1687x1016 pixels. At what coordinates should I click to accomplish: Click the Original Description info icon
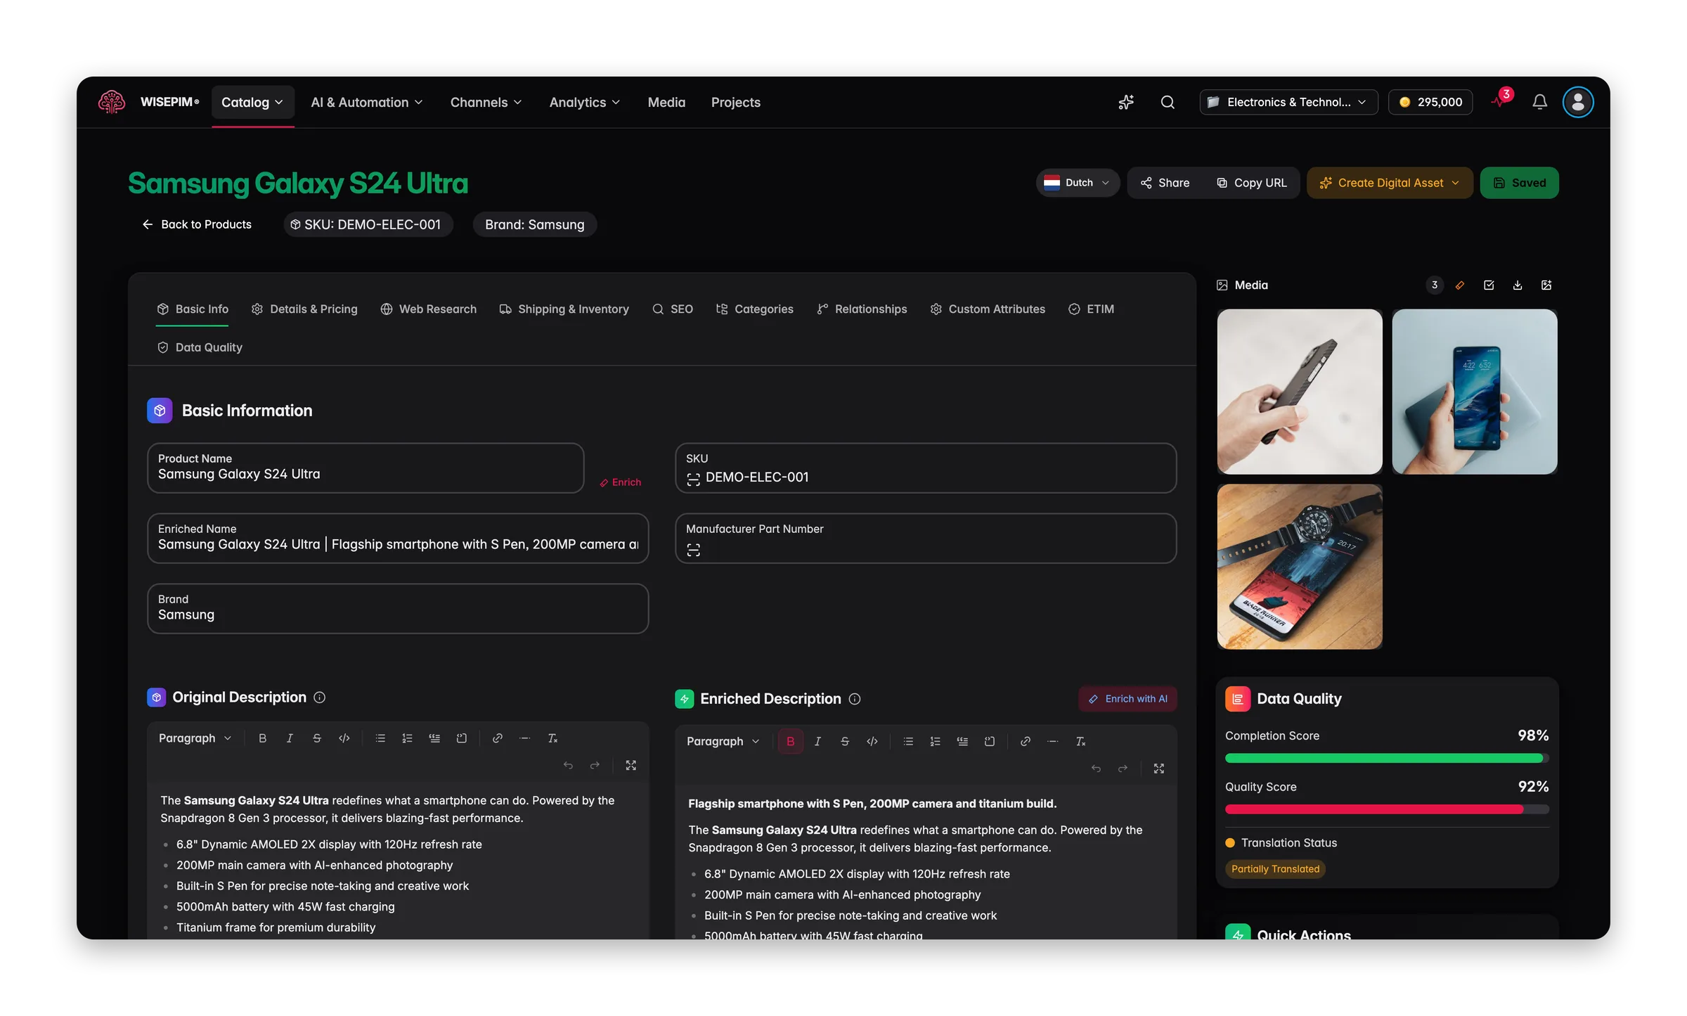point(319,697)
